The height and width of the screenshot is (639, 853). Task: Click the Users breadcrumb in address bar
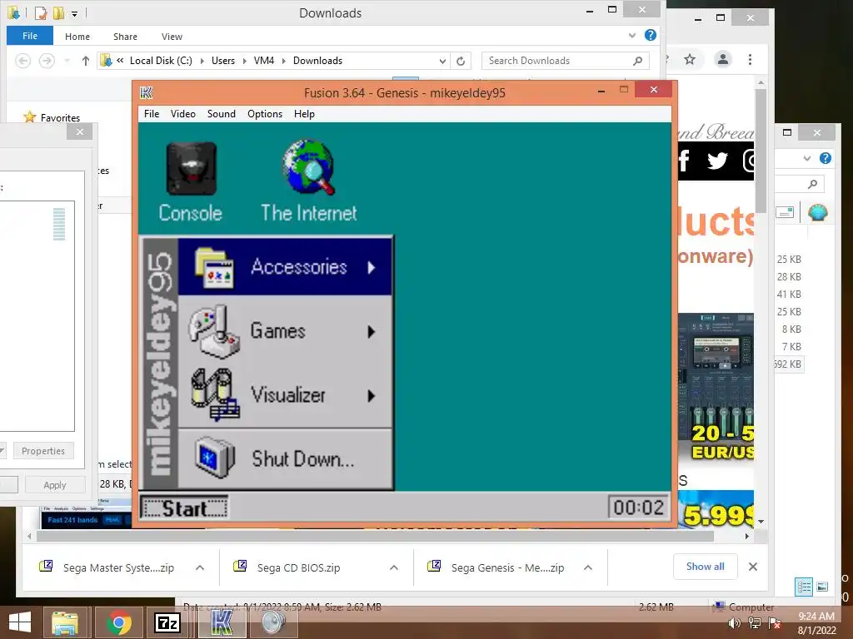(223, 61)
